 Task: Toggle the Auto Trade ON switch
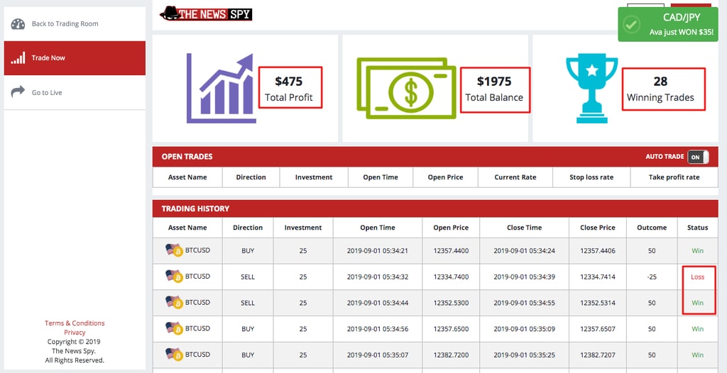tap(697, 157)
